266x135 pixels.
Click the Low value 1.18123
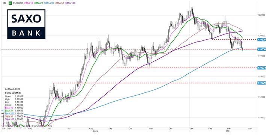click(x=20, y=102)
